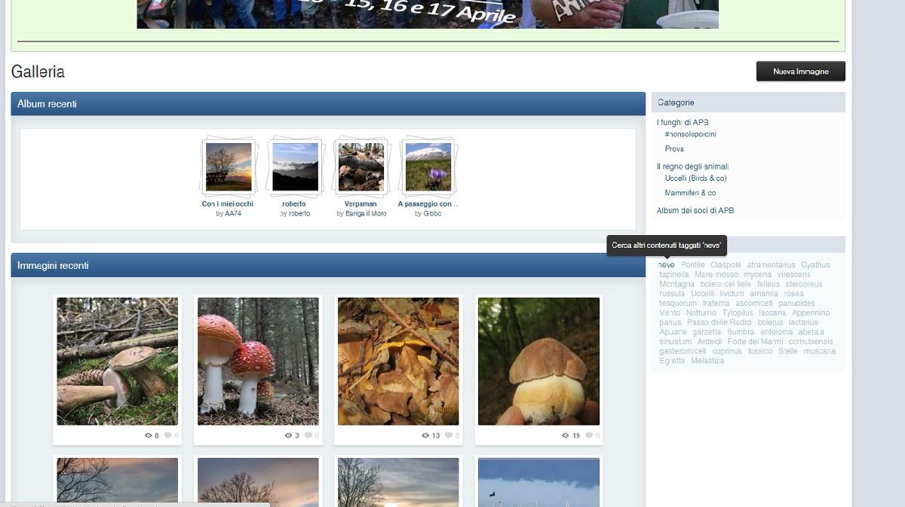Screen dimensions: 905x507
Task: Select the 'boletus' tag
Action: pos(771,322)
